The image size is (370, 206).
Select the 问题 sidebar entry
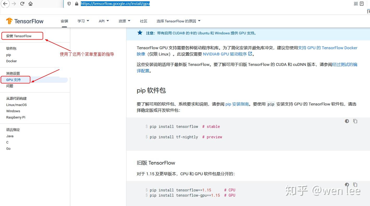pos(9,86)
